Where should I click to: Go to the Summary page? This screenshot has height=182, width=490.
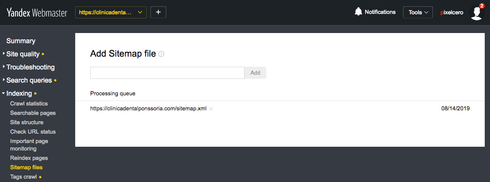point(21,41)
